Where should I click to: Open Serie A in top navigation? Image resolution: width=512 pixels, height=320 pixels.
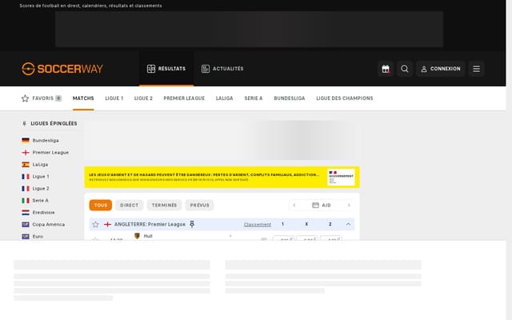tap(254, 98)
